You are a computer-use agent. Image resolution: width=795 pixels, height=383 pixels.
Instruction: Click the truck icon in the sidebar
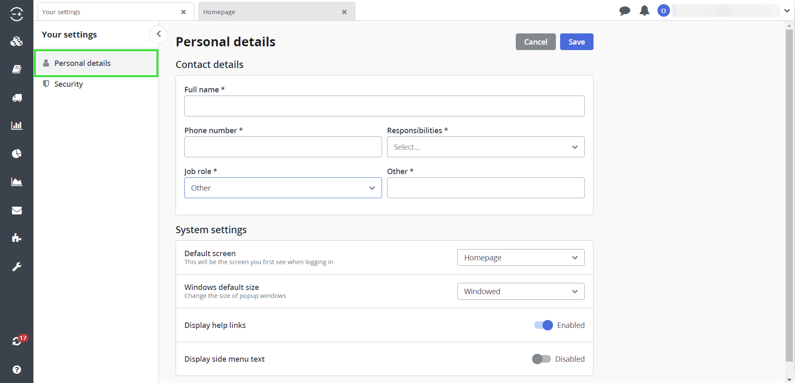pyautogui.click(x=17, y=98)
